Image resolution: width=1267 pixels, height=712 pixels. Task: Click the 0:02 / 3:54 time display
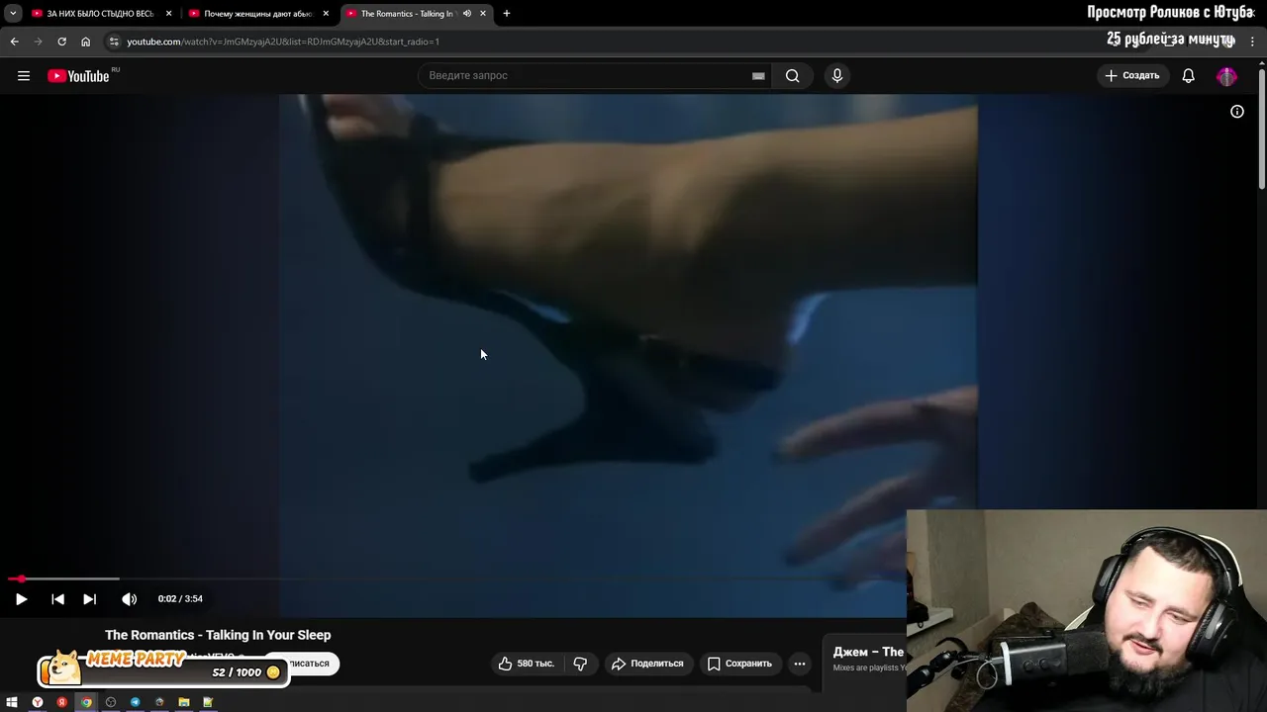180,598
